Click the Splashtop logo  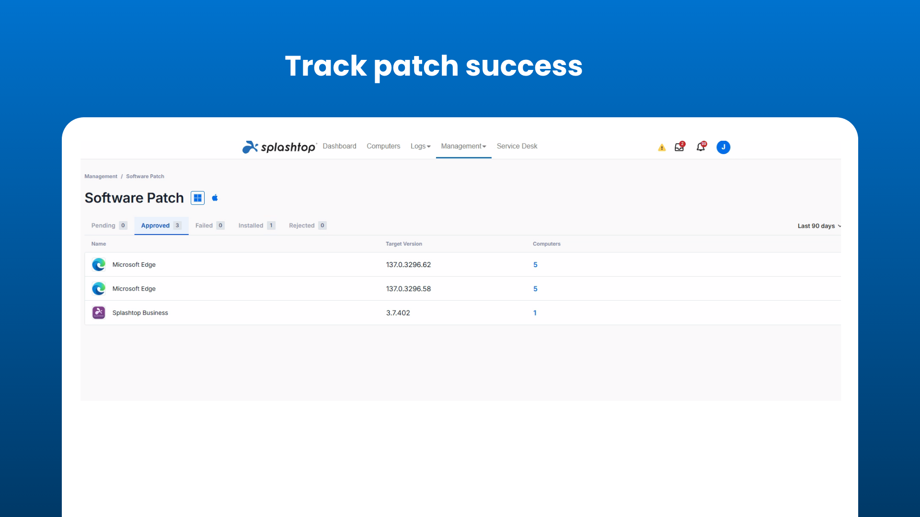[279, 146]
